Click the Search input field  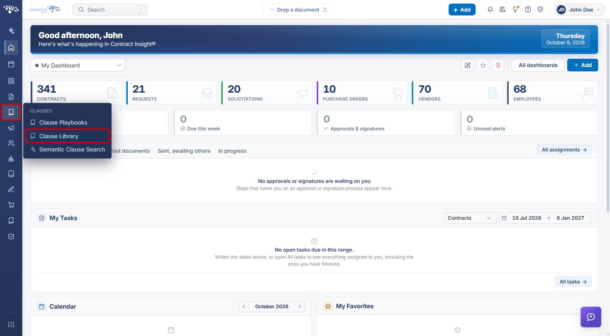click(x=110, y=10)
